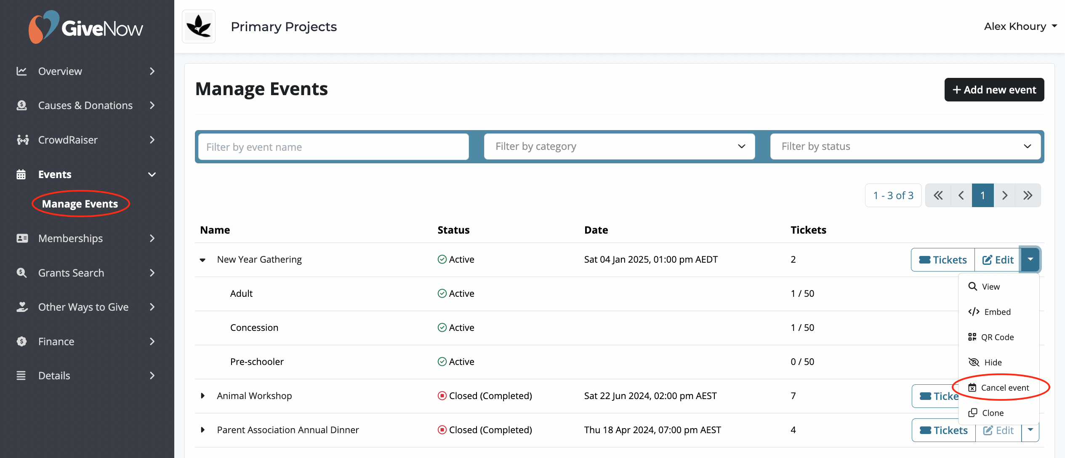This screenshot has height=458, width=1065.
Task: Open the Filter by status dropdown
Action: [905, 146]
